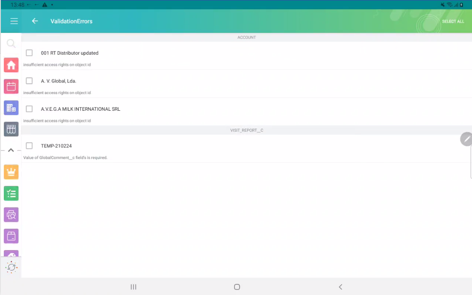This screenshot has width=472, height=295.
Task: Tap SELECT ALL in the top bar
Action: click(453, 21)
